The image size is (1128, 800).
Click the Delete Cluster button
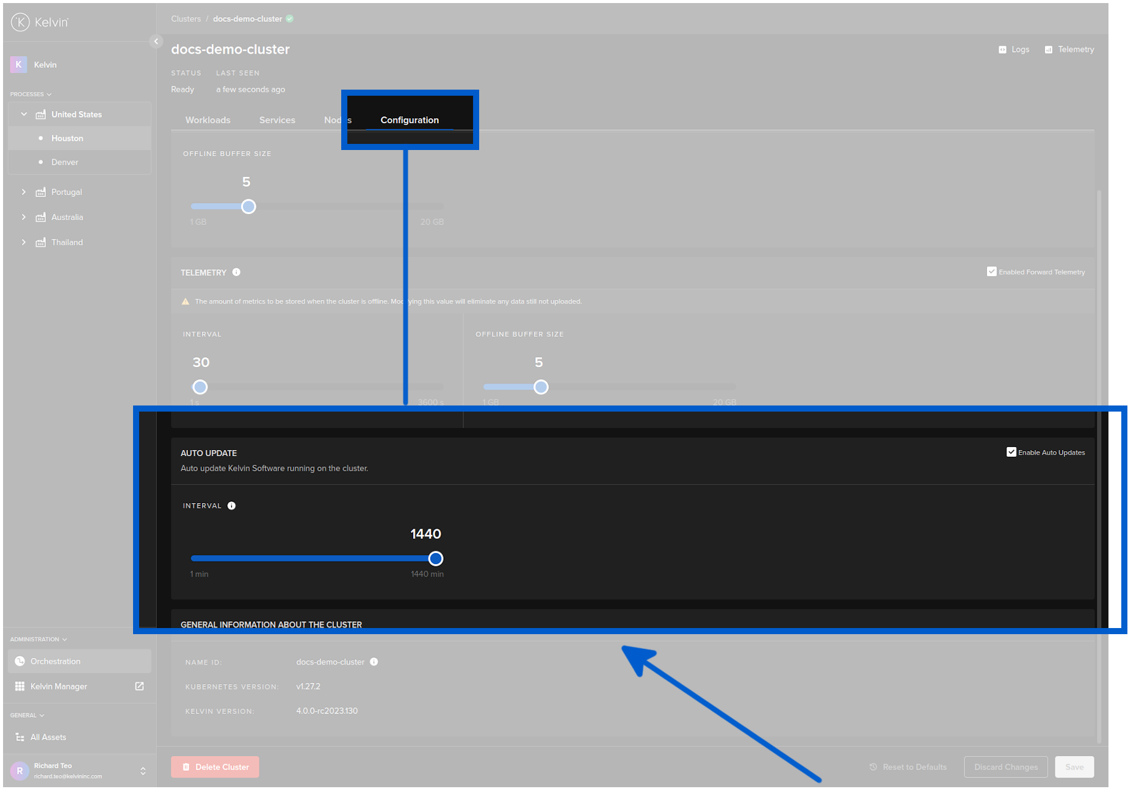tap(215, 767)
